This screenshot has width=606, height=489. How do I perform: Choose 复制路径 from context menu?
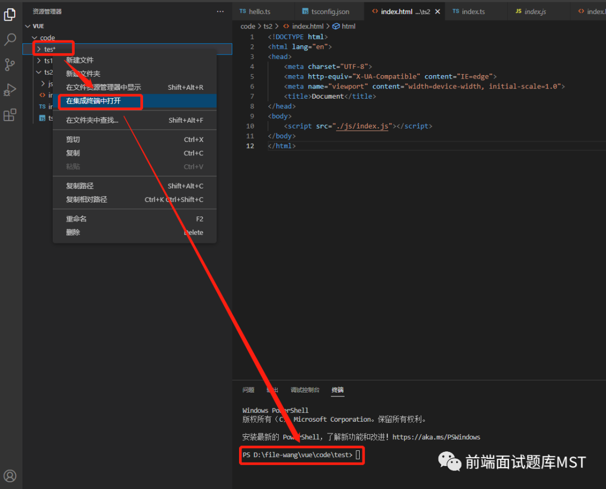click(135, 186)
